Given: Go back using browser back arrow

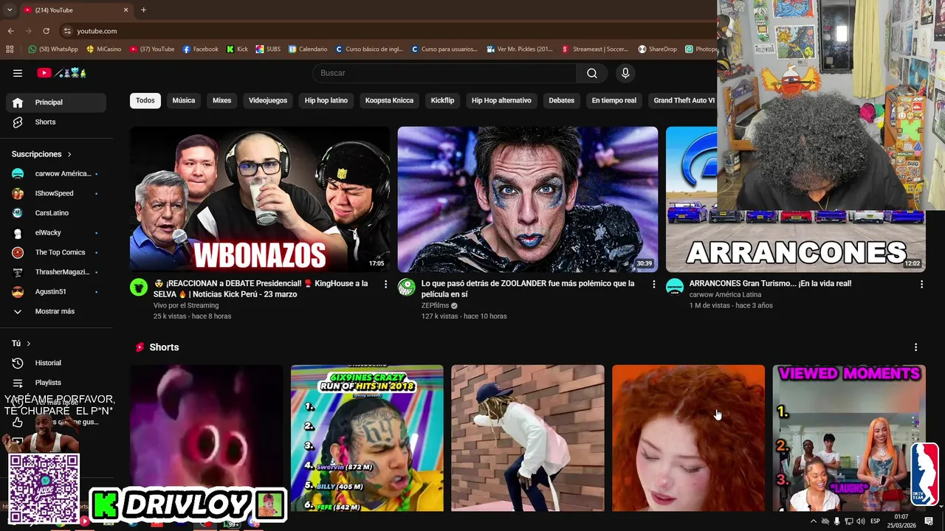Looking at the screenshot, I should (x=10, y=31).
